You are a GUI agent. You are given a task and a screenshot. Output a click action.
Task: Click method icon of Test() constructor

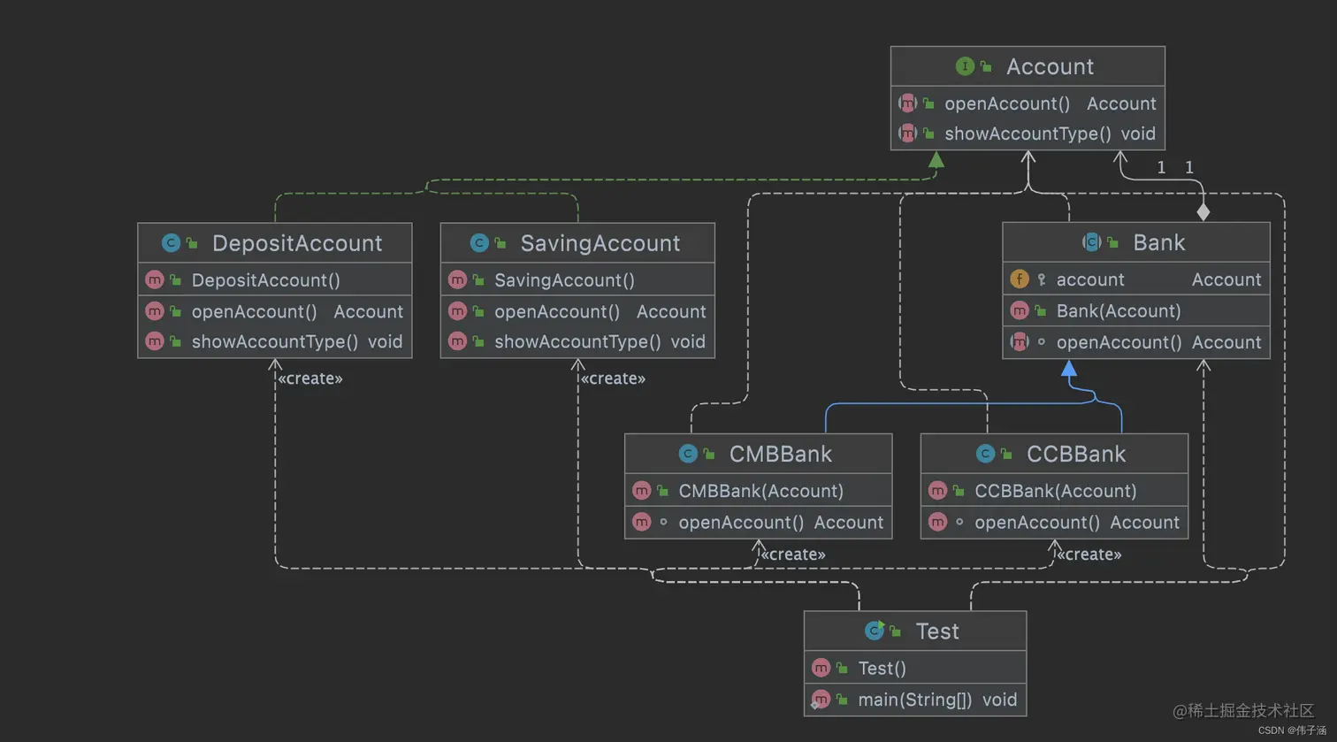pos(821,668)
